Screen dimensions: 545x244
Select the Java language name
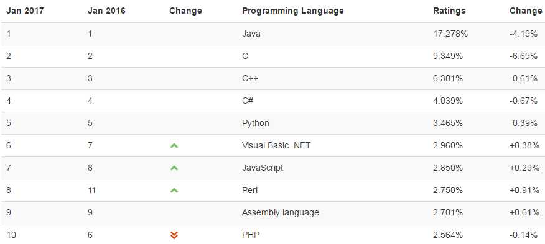pos(251,34)
